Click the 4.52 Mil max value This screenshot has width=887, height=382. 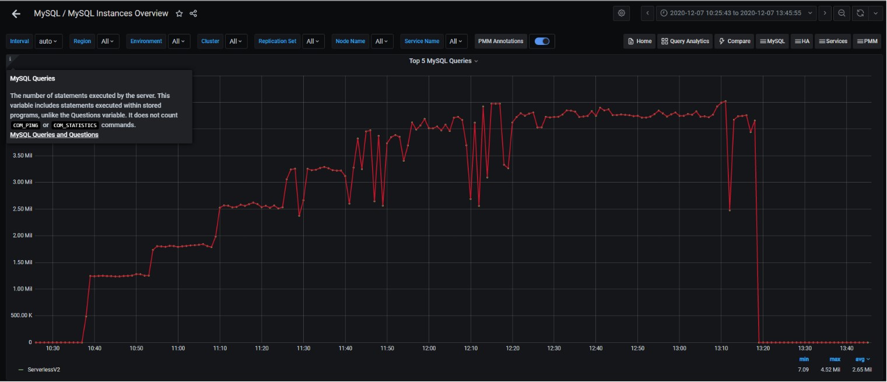click(x=831, y=370)
